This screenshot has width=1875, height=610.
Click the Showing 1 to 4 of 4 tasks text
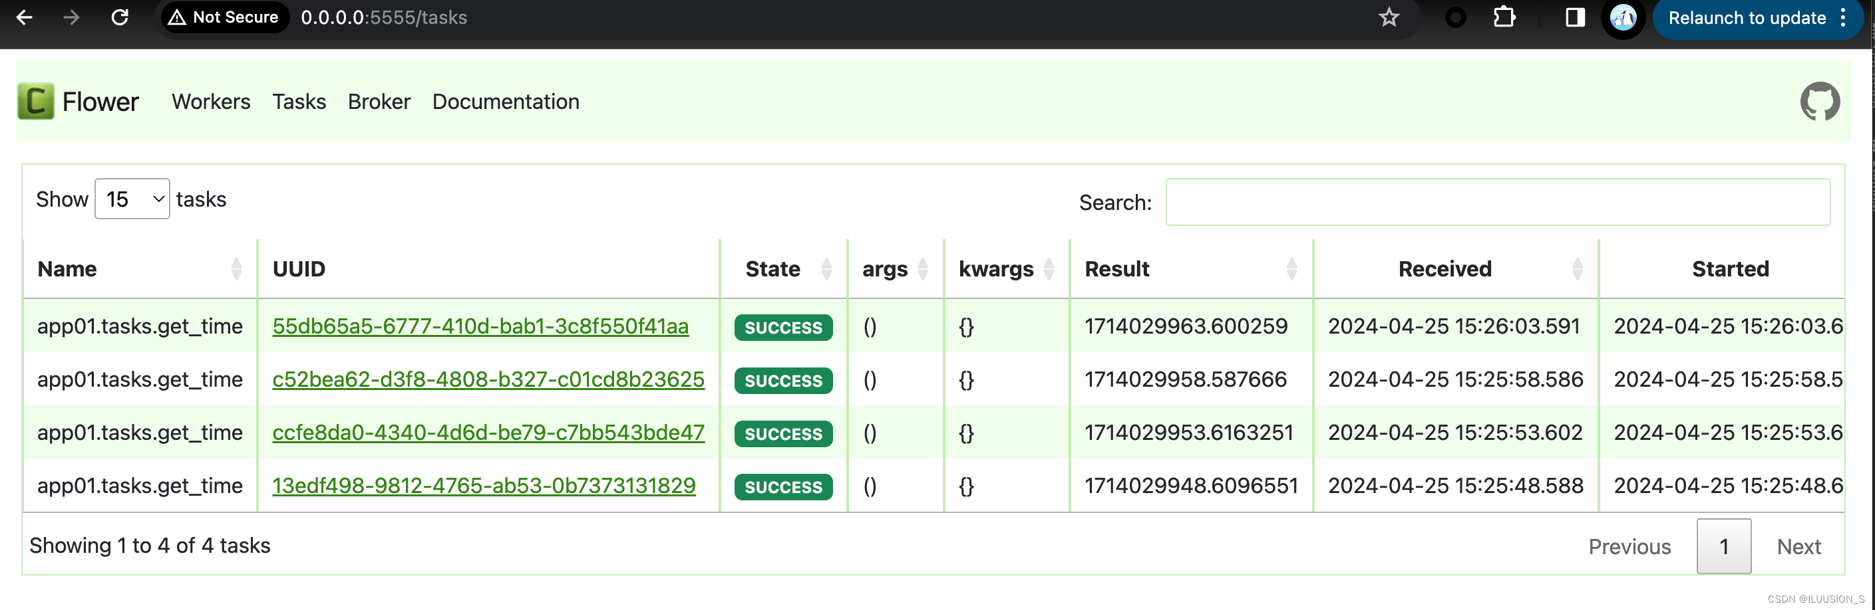150,546
